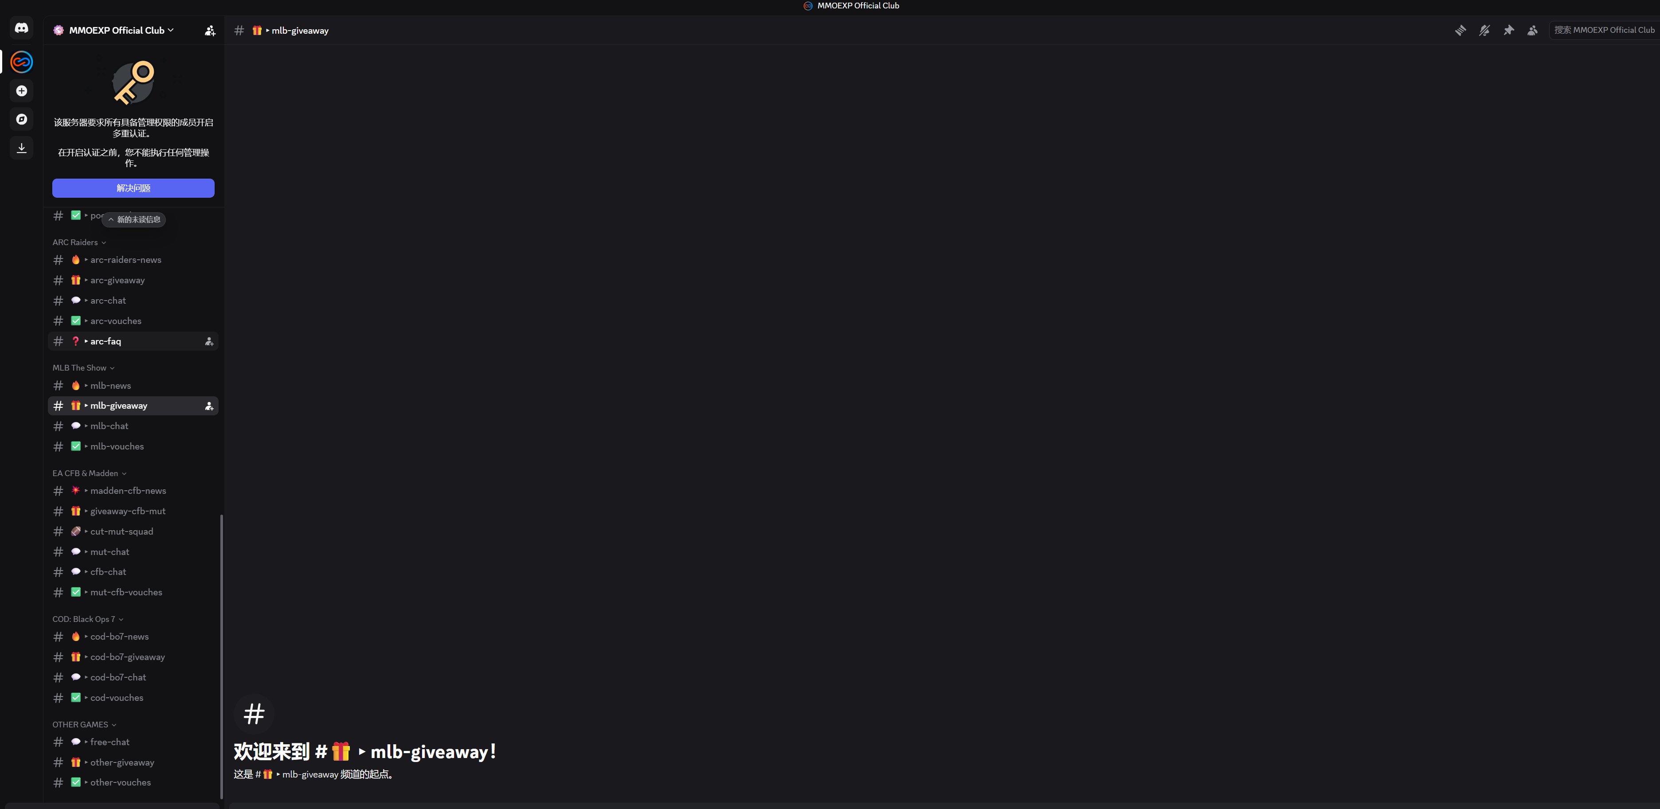Open the mut-cfb-vouches channel

coord(133,593)
